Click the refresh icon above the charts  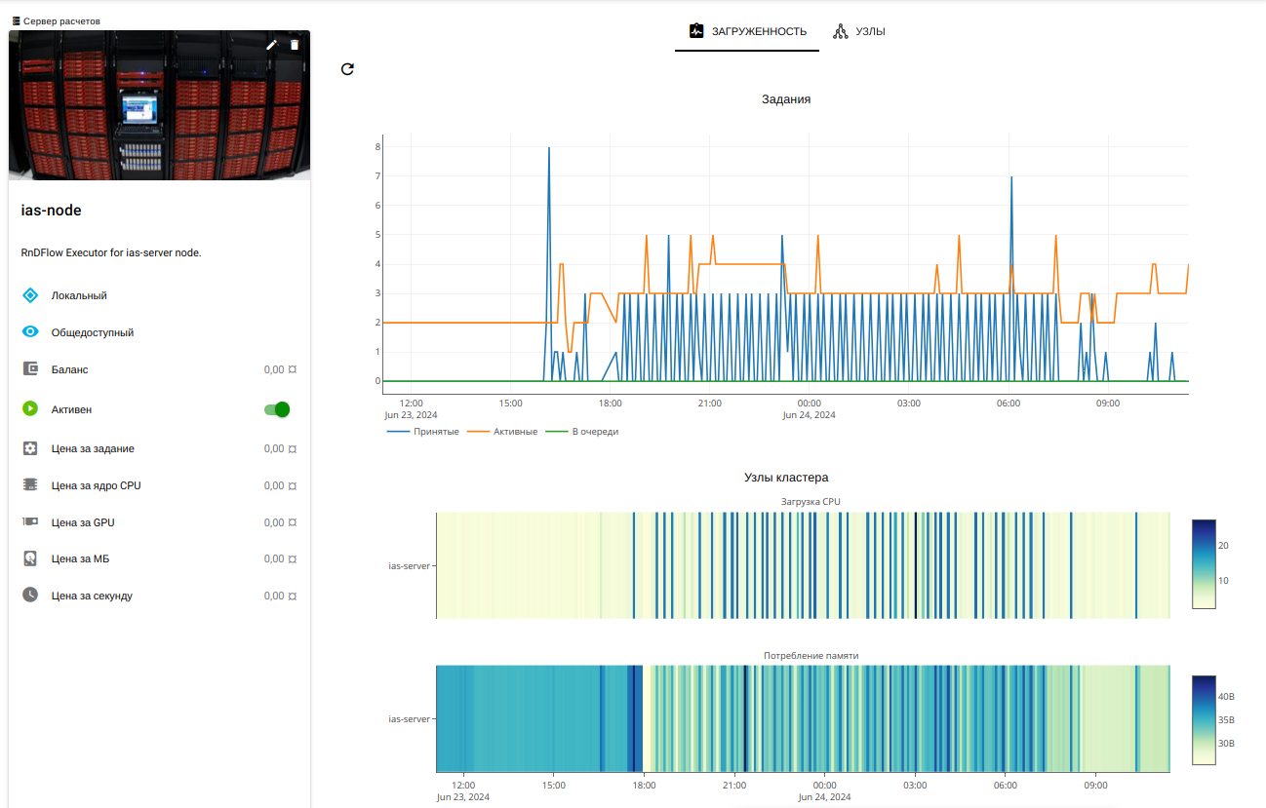pyautogui.click(x=347, y=69)
